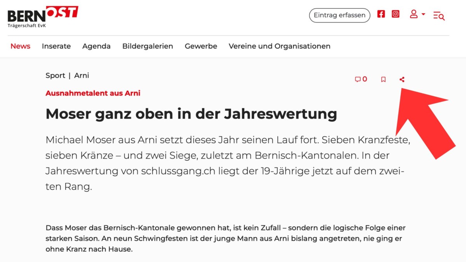Open the menu and search icon
This screenshot has height=262, width=466.
tap(439, 16)
